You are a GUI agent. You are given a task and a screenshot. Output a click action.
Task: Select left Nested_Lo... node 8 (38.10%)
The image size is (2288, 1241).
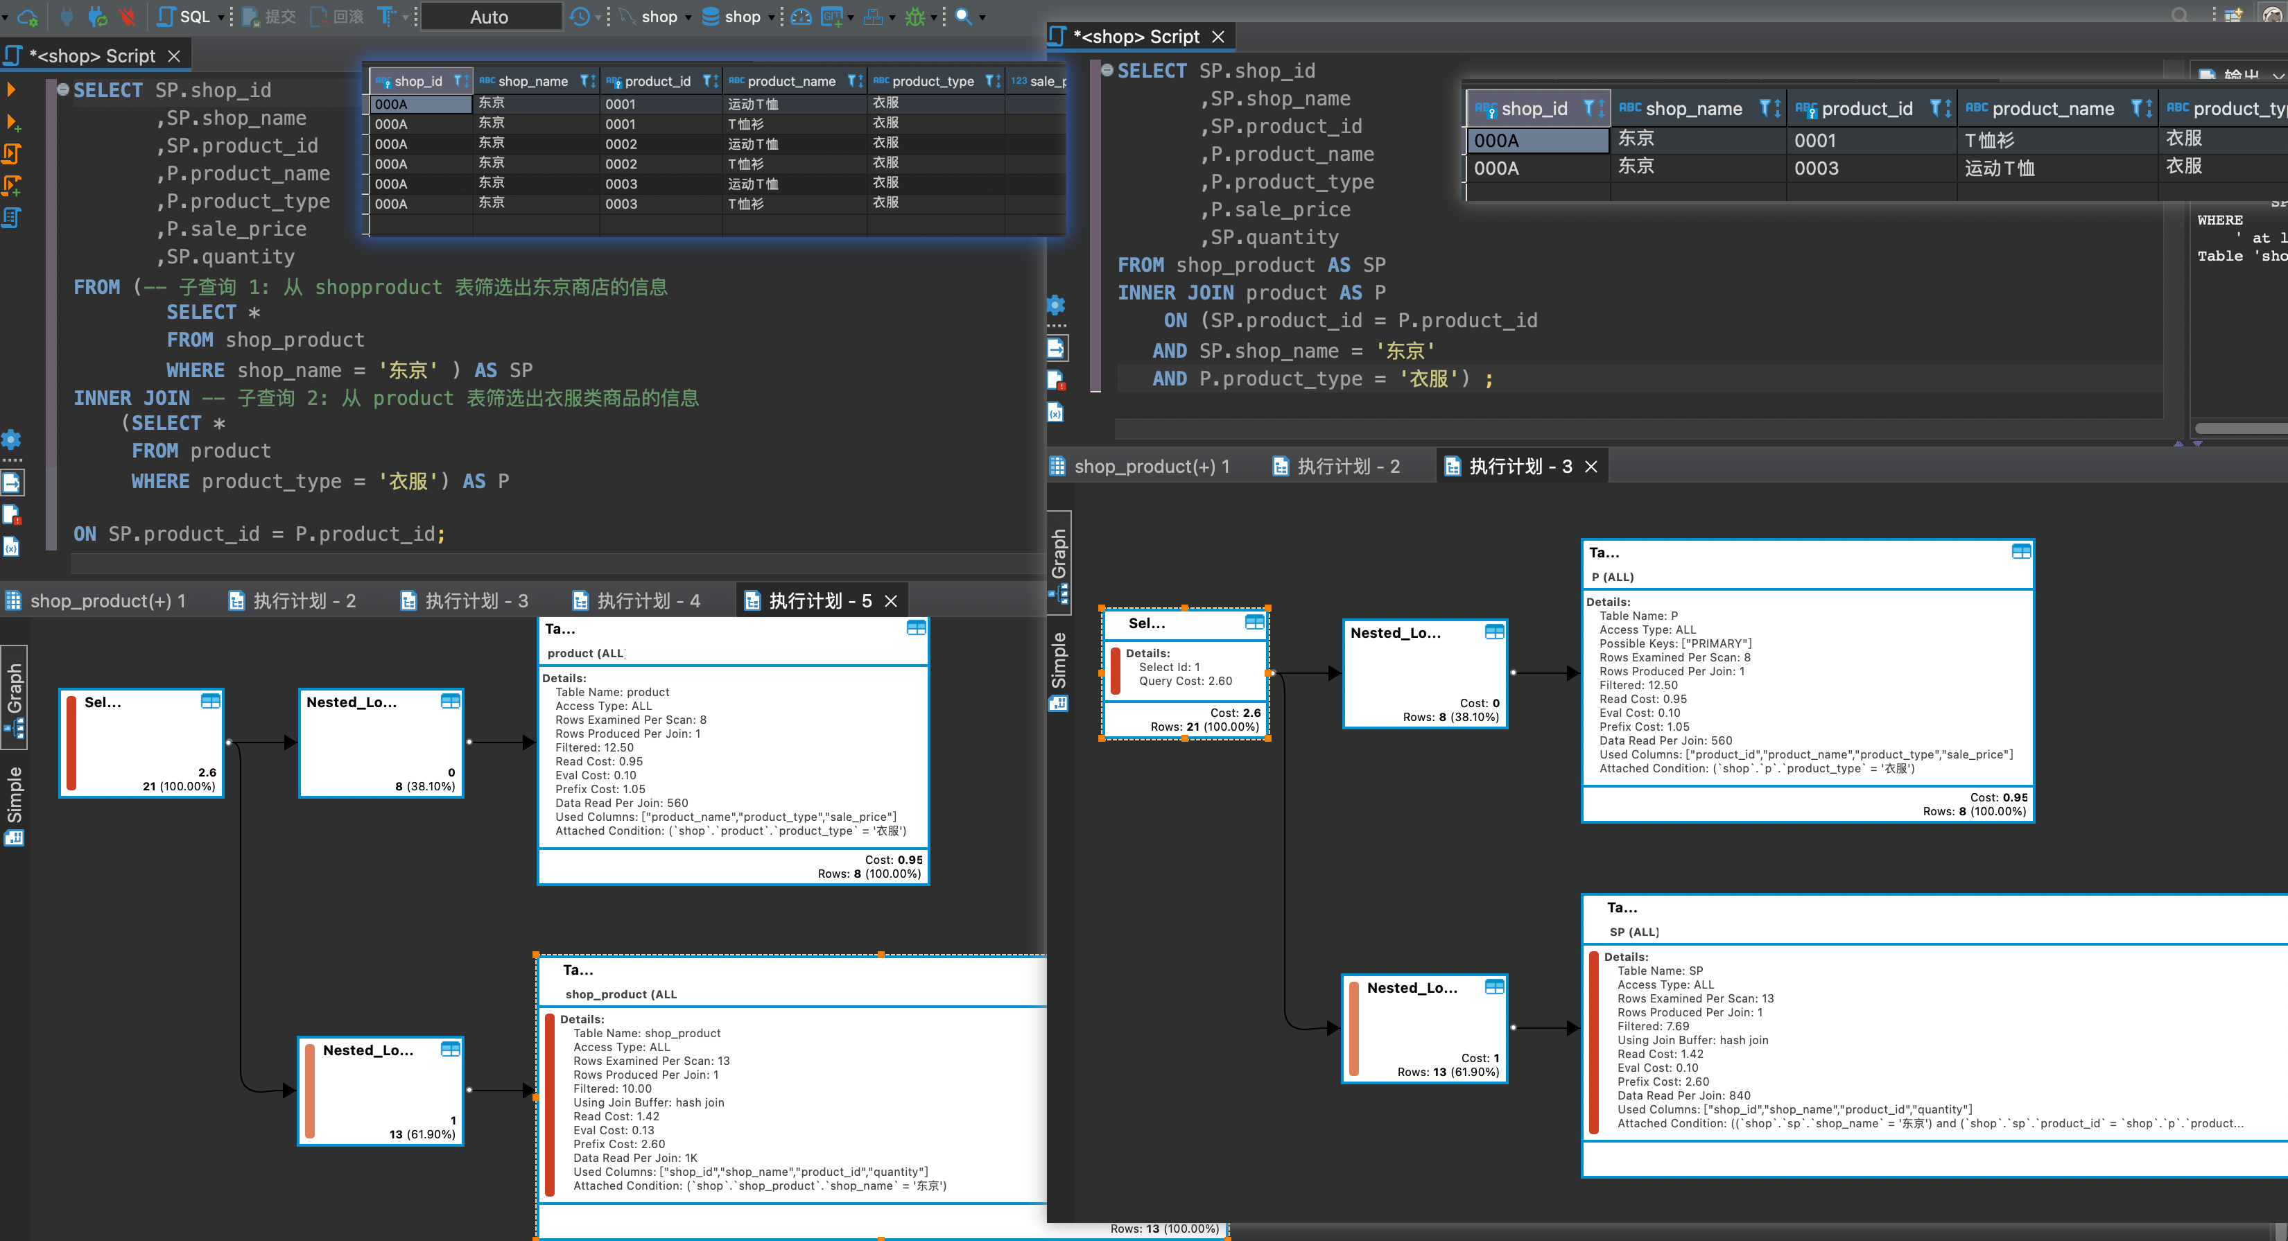pyautogui.click(x=382, y=743)
